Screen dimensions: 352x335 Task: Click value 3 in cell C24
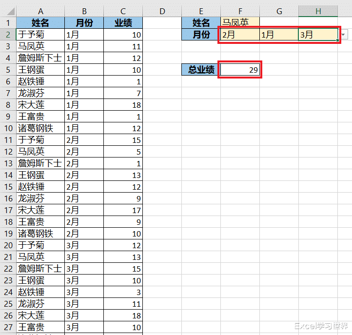(123, 292)
